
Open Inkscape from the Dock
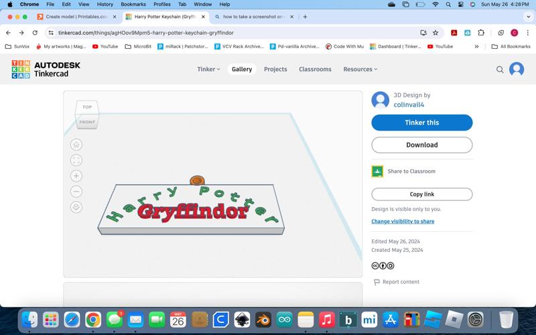tap(242, 320)
